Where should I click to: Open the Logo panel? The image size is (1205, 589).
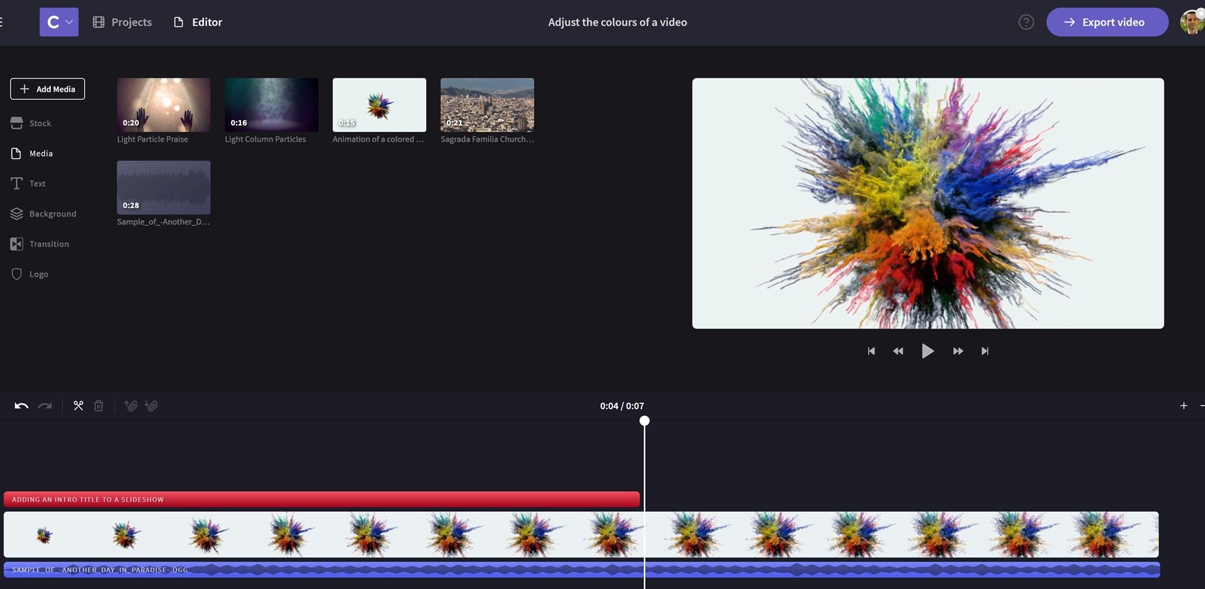click(38, 273)
